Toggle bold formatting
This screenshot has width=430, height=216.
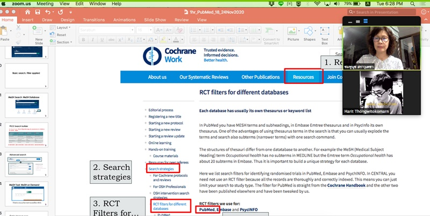point(83,40)
